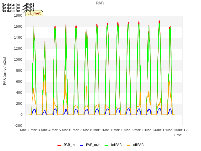Click the Mar 6 date tick label
This screenshot has height=151, width=201.
pos(67,130)
